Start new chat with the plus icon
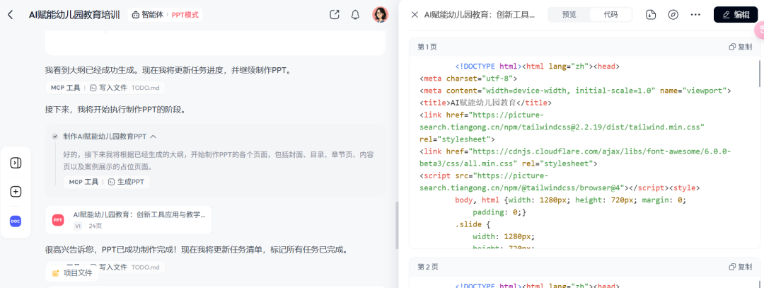 [16, 192]
